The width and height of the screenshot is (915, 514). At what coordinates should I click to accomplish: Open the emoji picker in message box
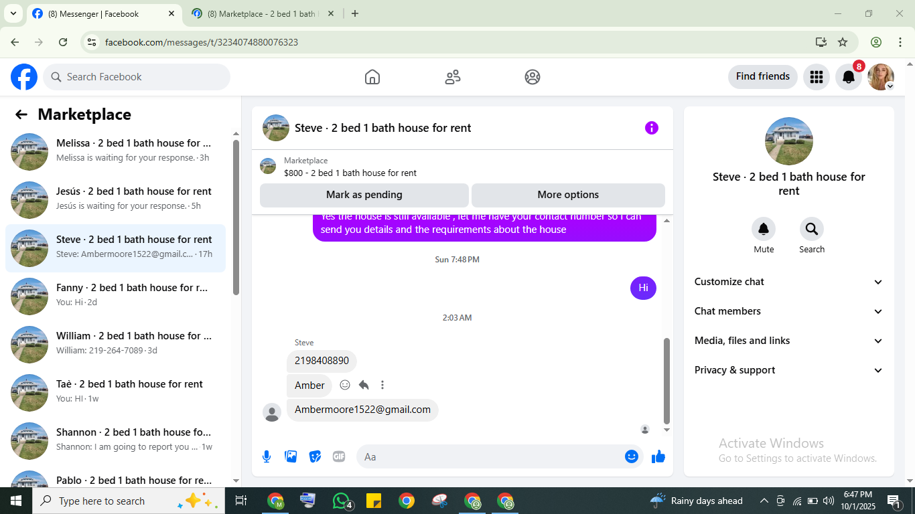click(631, 456)
